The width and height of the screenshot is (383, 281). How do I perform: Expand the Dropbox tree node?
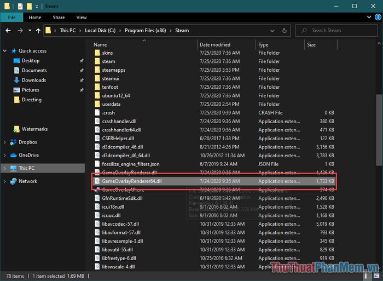4,142
